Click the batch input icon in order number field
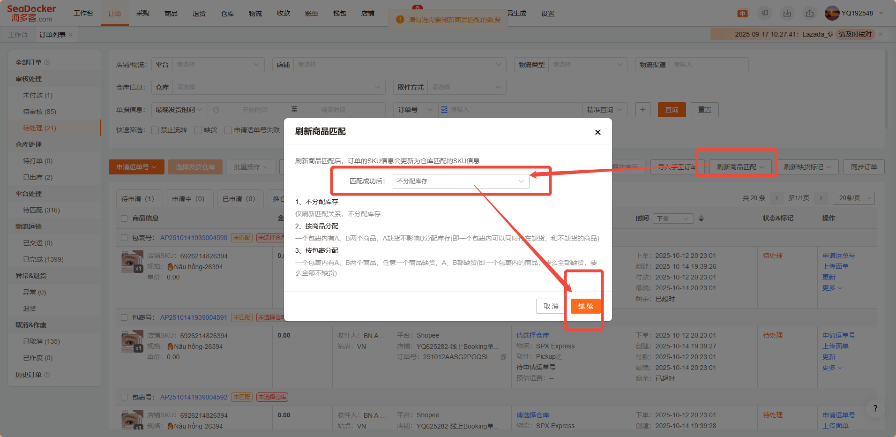The image size is (896, 437). [444, 110]
